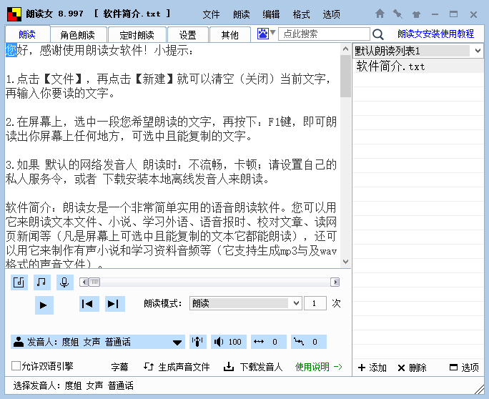This screenshot has width=489, height=399.
Task: Click the text area scroll up arrow
Action: [345, 49]
